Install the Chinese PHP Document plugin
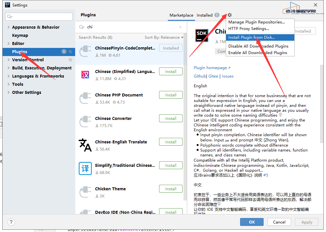Image resolution: width=326 pixels, height=232 pixels. (171, 95)
